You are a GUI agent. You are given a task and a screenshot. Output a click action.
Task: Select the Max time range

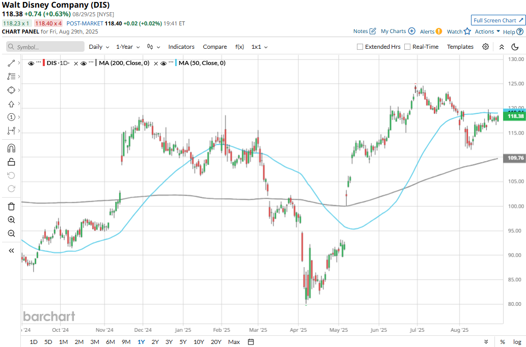click(x=234, y=341)
